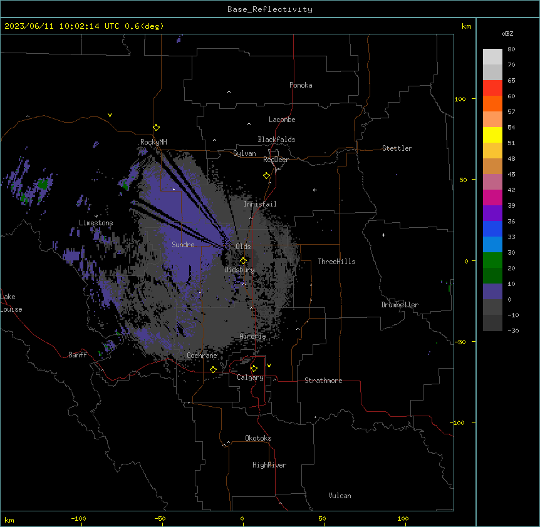Click the Blackfalds label
Viewport: 540px width, 527px height.
276,140
